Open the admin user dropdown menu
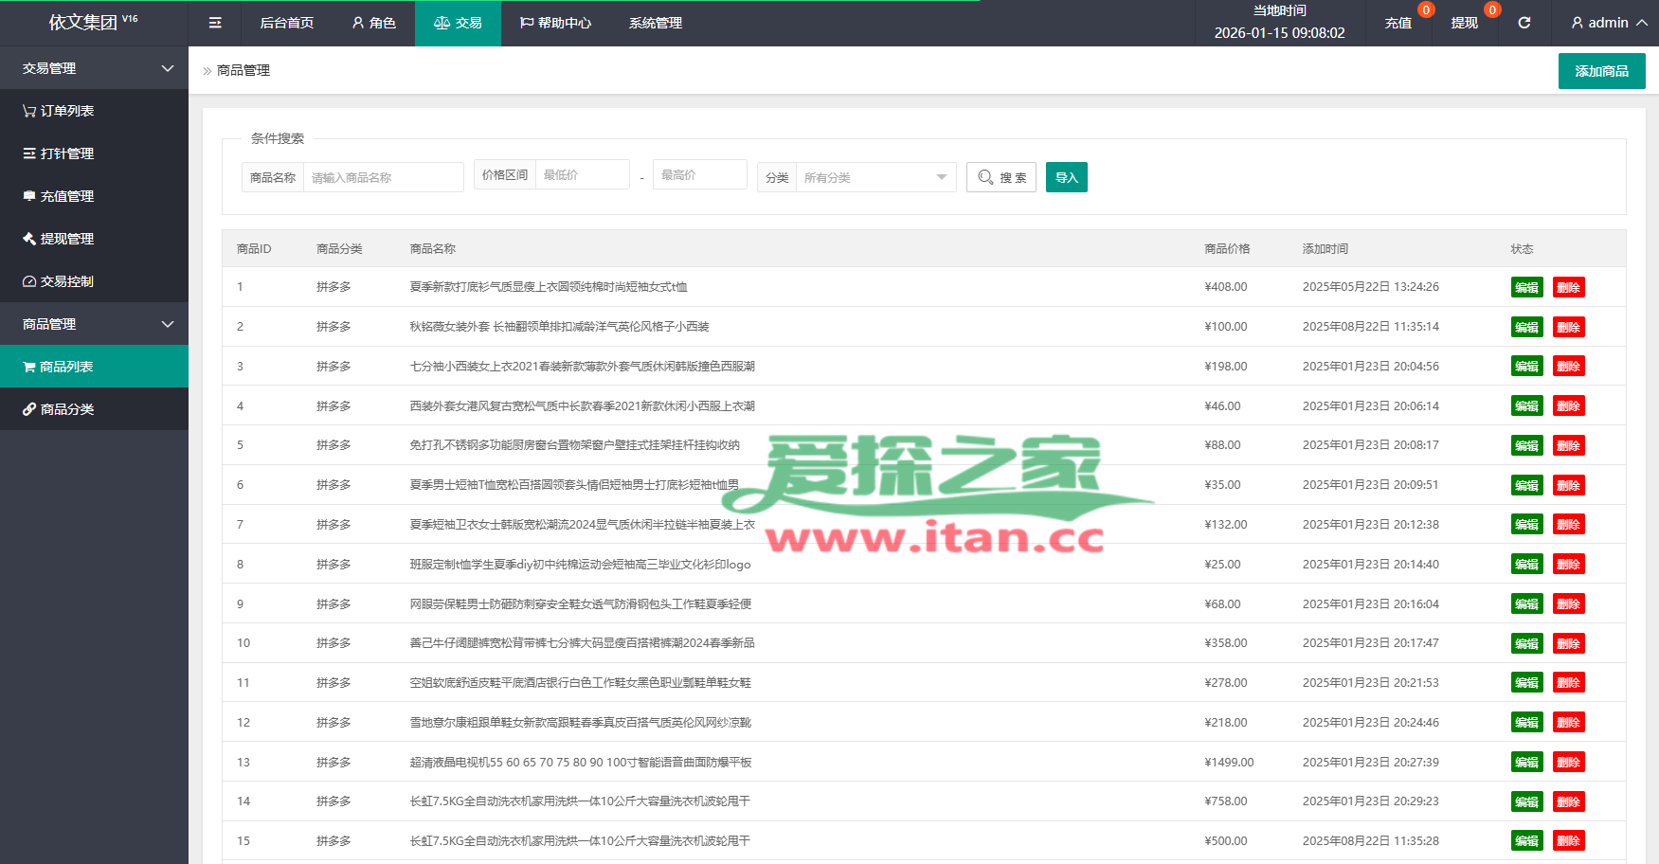 (1608, 23)
